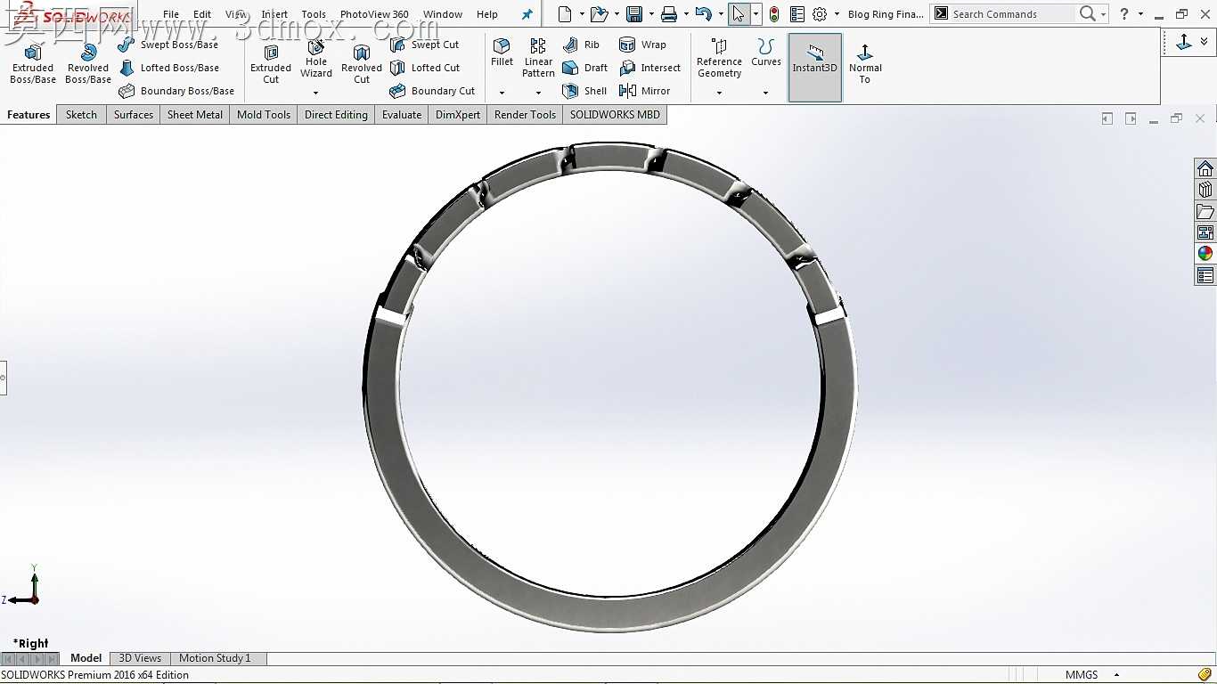Use the Wrap feature
Viewport: 1217px width, 684px height.
[642, 45]
